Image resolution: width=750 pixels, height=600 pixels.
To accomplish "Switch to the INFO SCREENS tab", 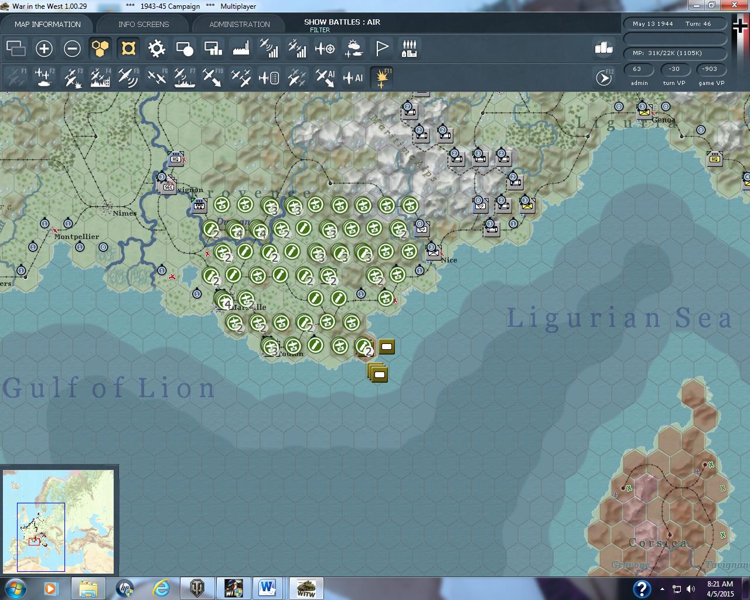I will click(x=144, y=24).
